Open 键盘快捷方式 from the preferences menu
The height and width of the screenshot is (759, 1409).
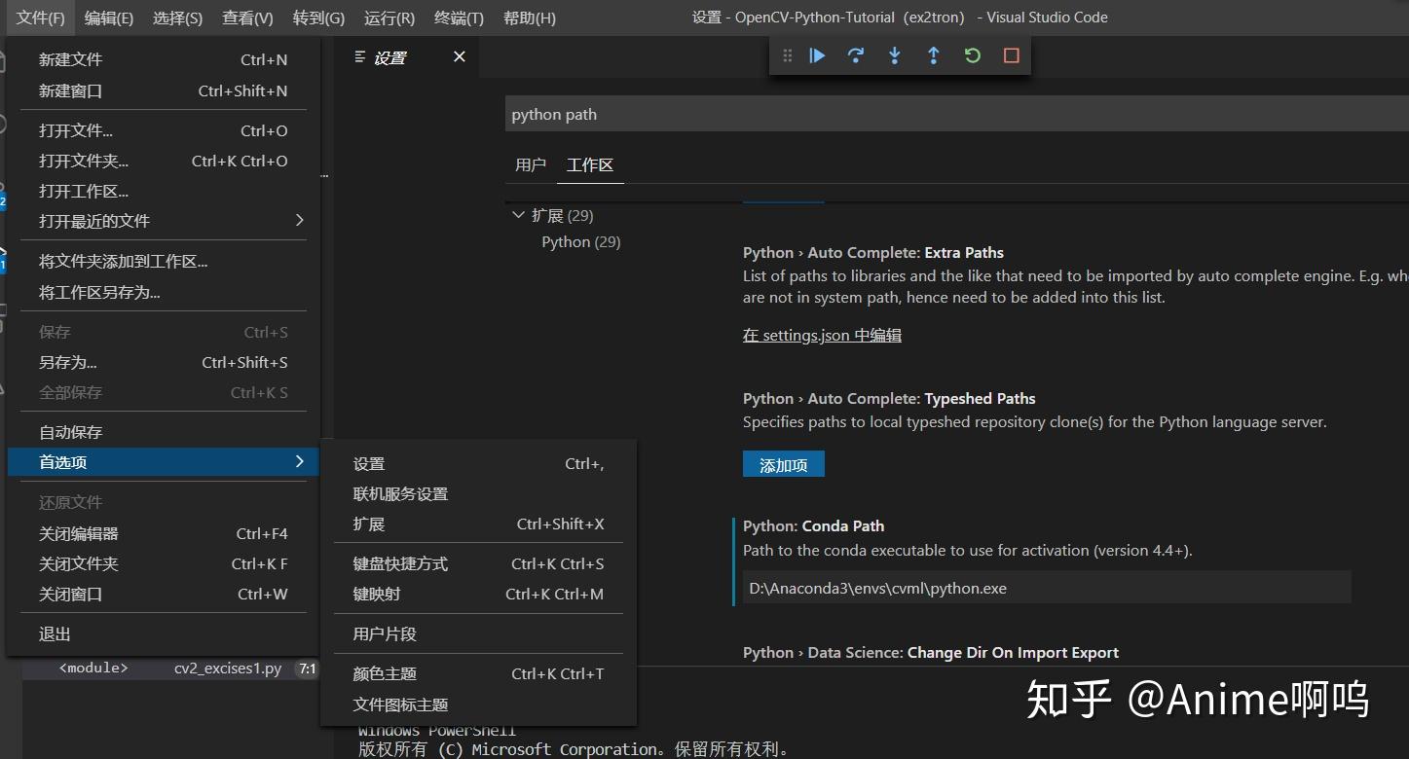pyautogui.click(x=399, y=563)
